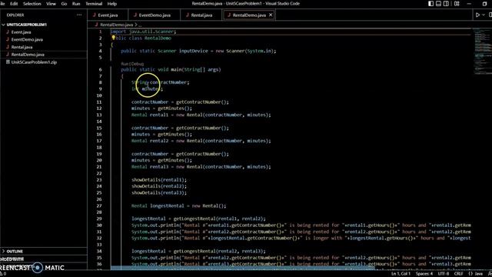The image size is (492, 277).
Task: Expand the OUTLINE section
Action: click(15, 252)
